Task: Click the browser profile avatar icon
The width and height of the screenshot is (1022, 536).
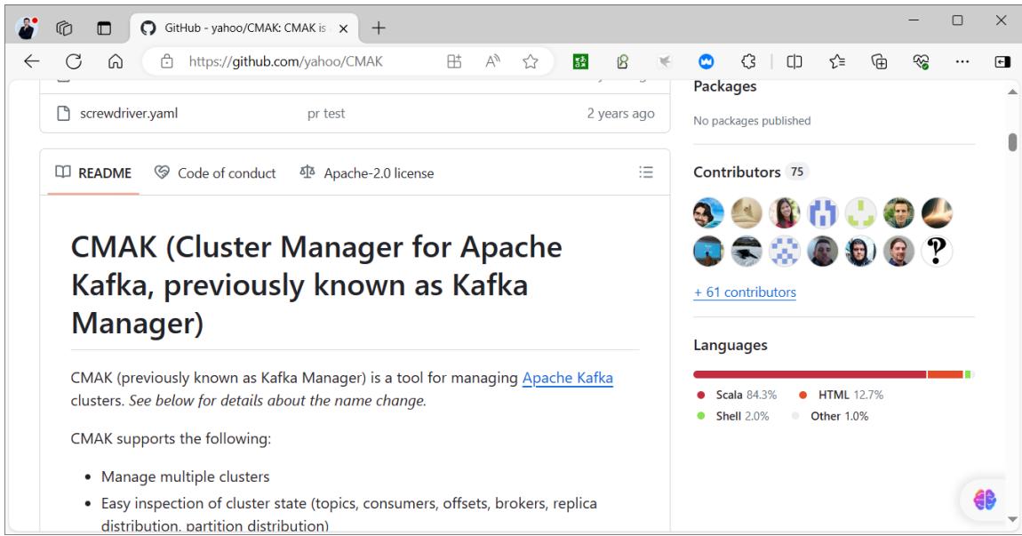Action: [26, 28]
